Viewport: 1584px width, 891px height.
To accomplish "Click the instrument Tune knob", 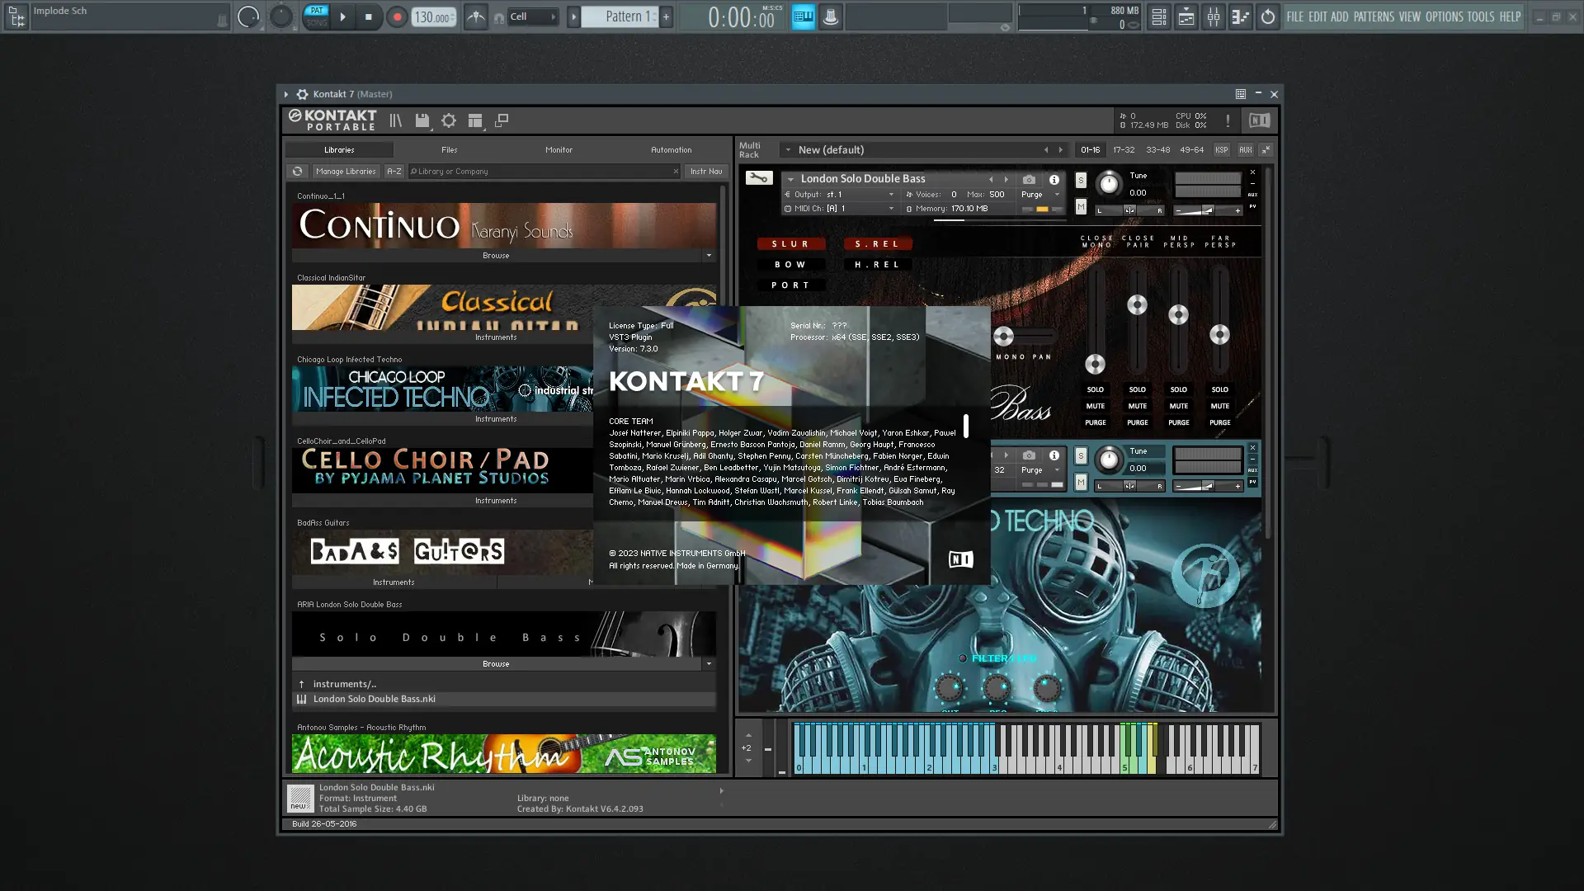I will [x=1109, y=185].
